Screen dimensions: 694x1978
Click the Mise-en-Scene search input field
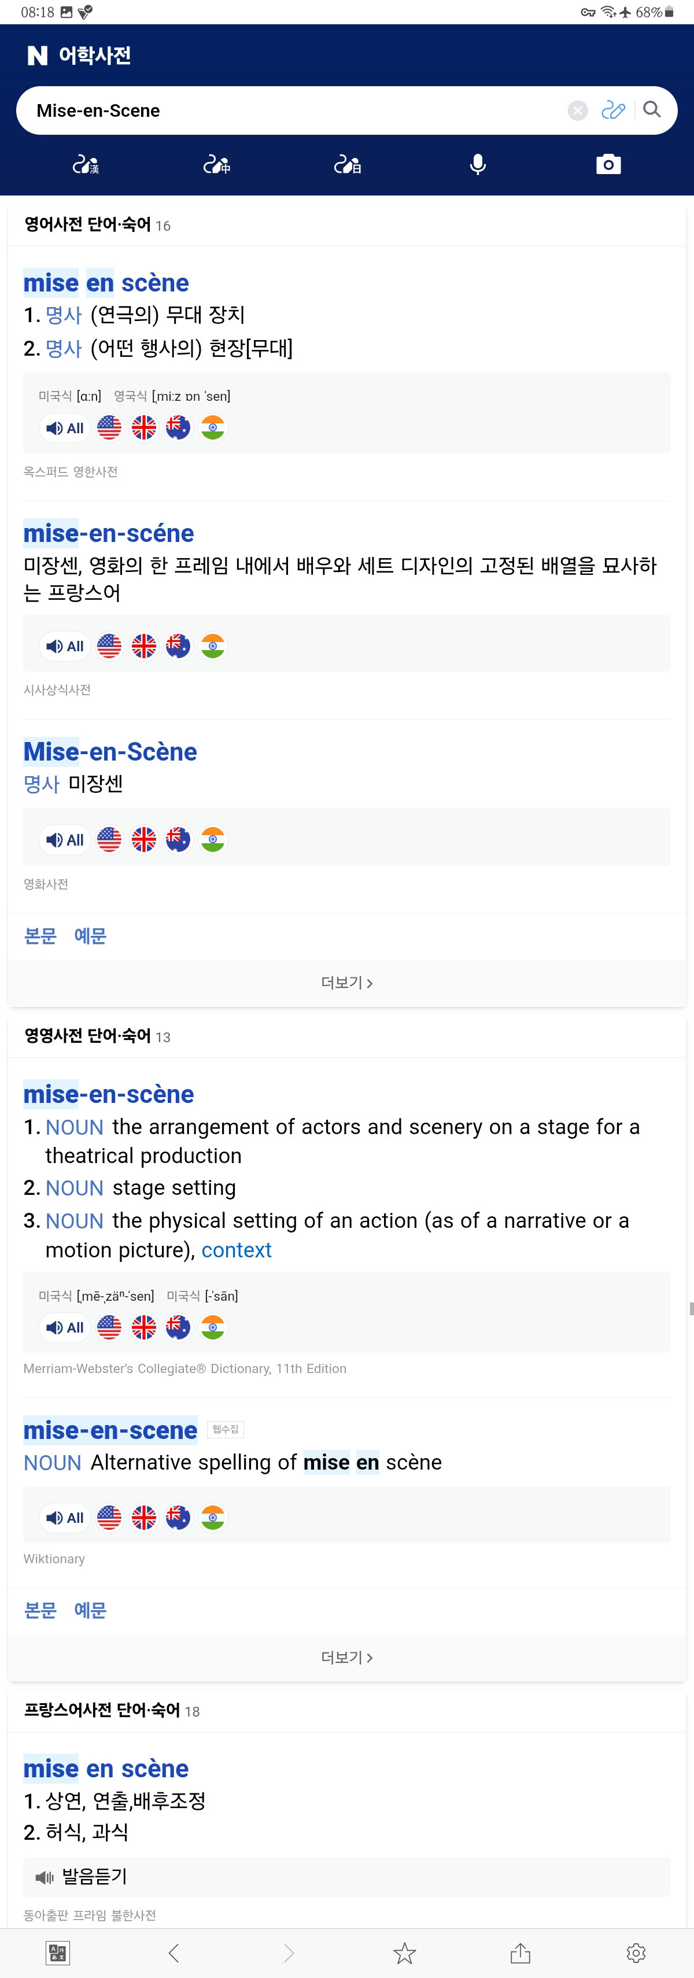tap(291, 110)
